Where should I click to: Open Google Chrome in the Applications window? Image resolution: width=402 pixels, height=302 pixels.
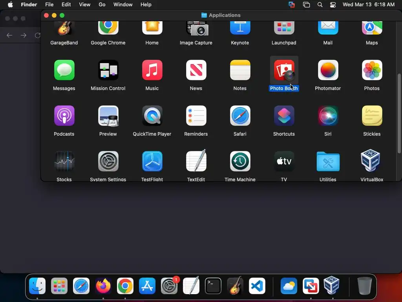tap(108, 28)
